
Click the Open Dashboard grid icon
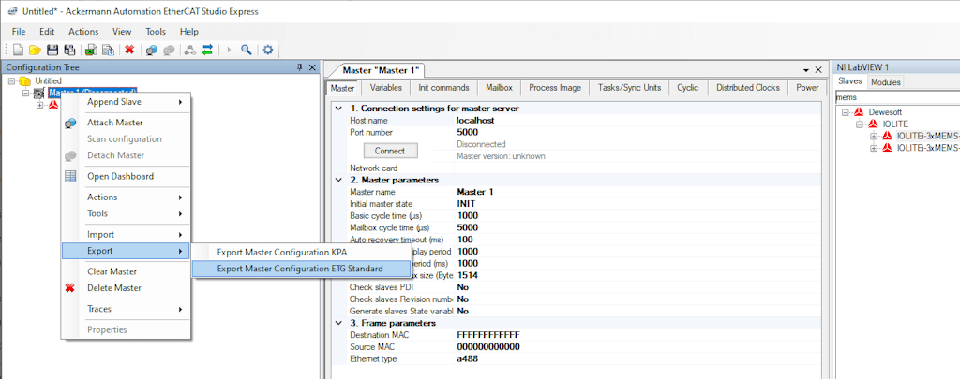point(70,177)
